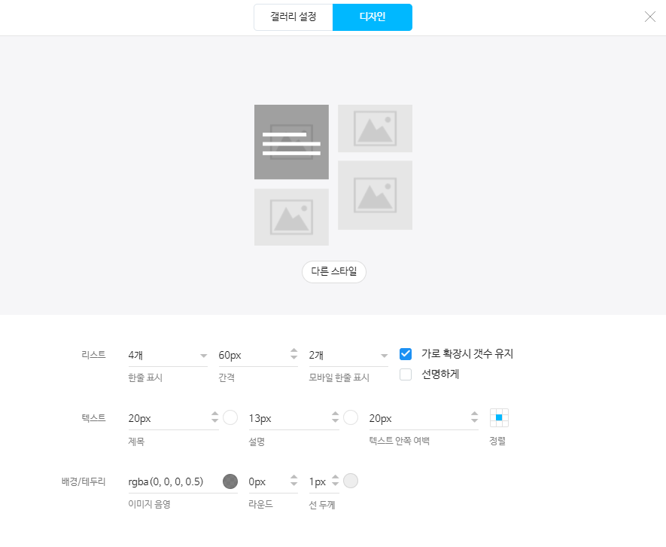666x547 pixels.
Task: Increase 설명 font size with up arrow
Action: tap(336, 414)
